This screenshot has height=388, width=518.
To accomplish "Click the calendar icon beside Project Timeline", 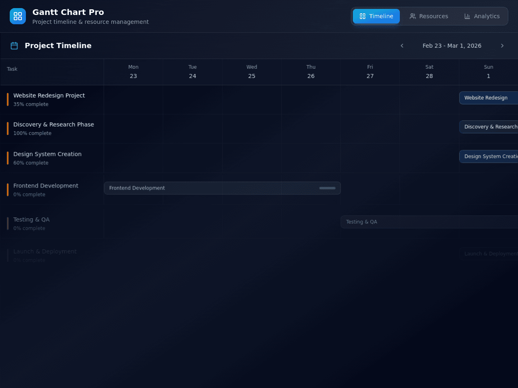I will point(14,46).
